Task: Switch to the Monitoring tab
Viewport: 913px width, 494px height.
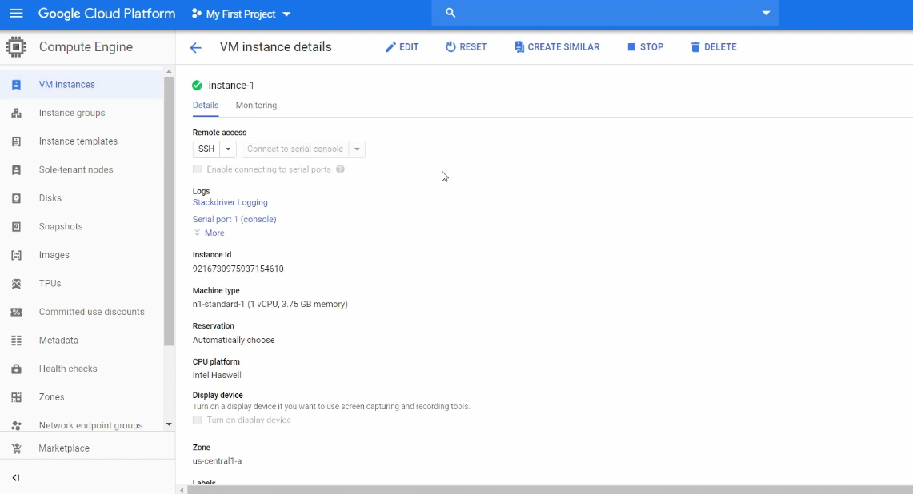Action: click(256, 106)
